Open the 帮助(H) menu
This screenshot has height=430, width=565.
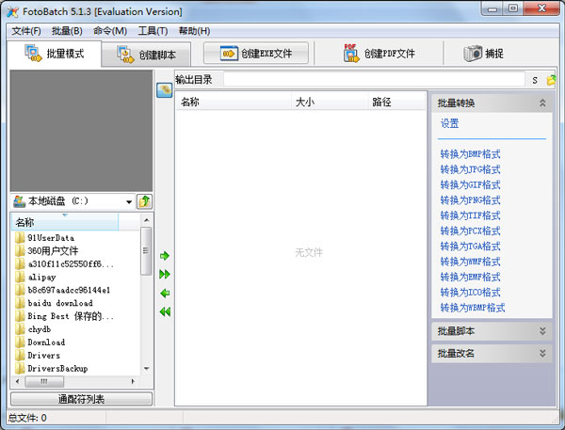point(194,31)
